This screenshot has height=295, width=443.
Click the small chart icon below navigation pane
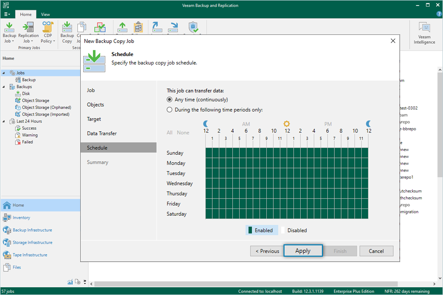70,282
